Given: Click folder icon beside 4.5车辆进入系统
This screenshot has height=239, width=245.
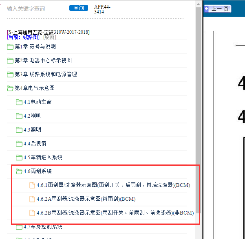Looking at the screenshot, I should point(19,157).
